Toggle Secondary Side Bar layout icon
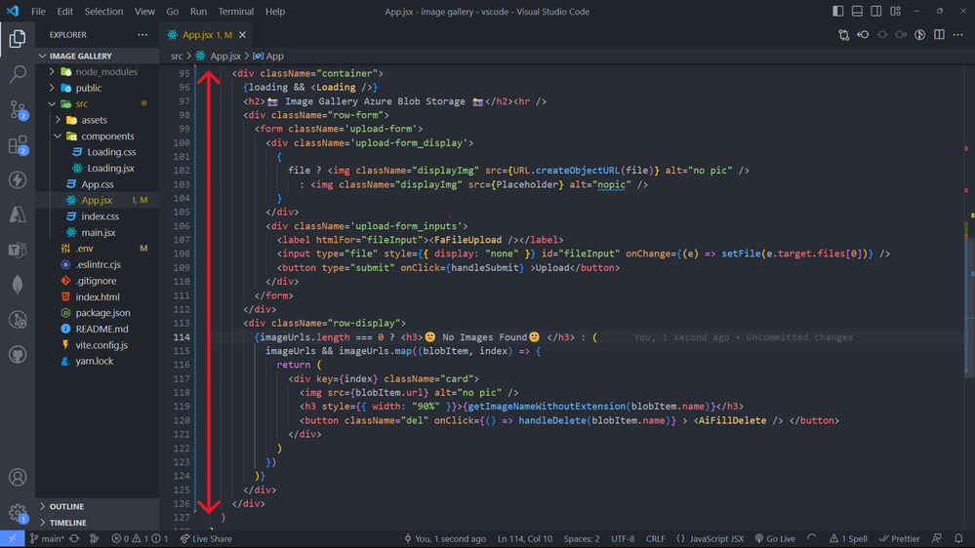Image resolution: width=975 pixels, height=548 pixels. tap(876, 11)
